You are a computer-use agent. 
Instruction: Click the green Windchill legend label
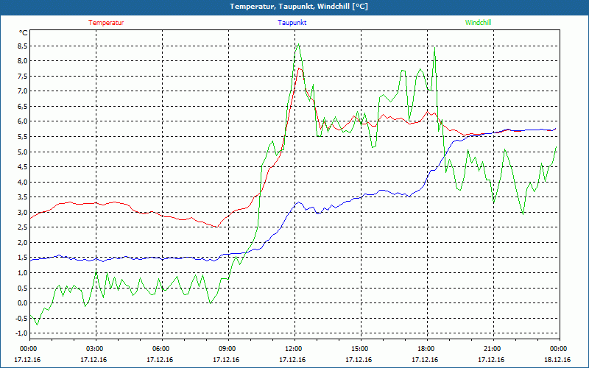click(x=478, y=23)
